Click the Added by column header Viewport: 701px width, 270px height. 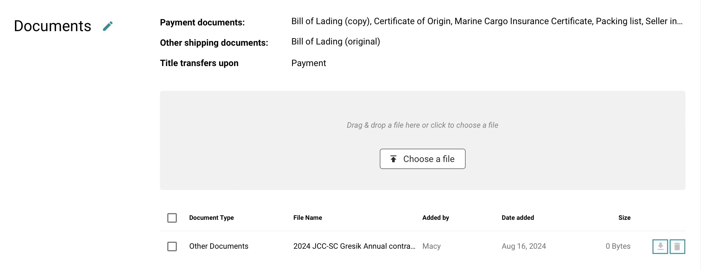[x=435, y=218]
